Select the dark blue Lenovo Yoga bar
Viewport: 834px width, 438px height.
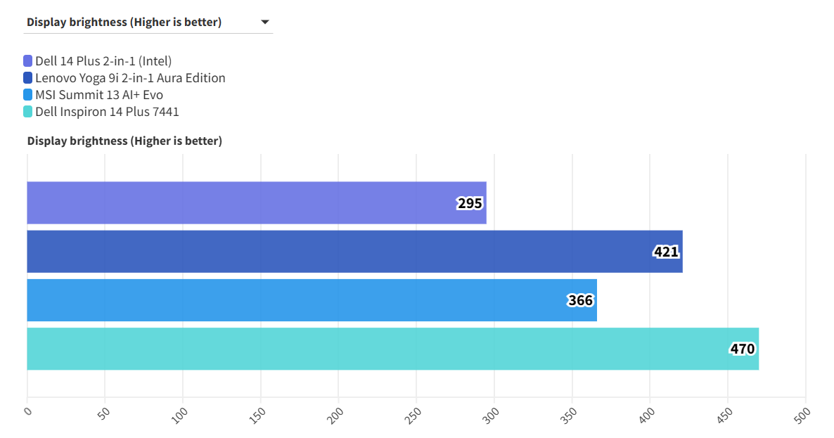coord(338,252)
